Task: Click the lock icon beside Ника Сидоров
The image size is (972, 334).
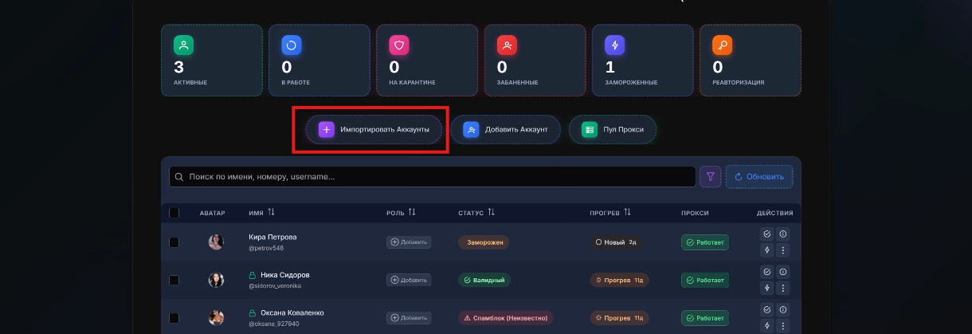Action: [253, 275]
